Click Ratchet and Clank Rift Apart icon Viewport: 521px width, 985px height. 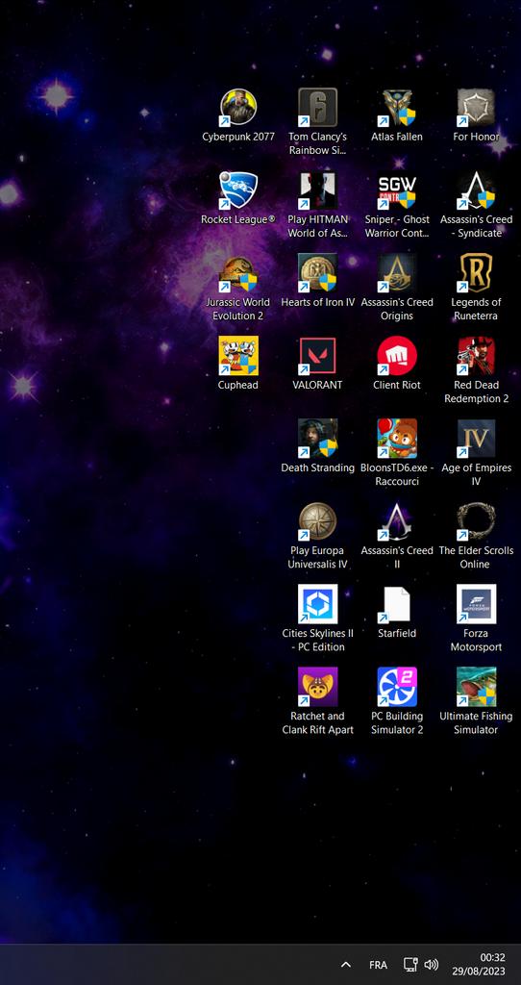click(x=317, y=687)
